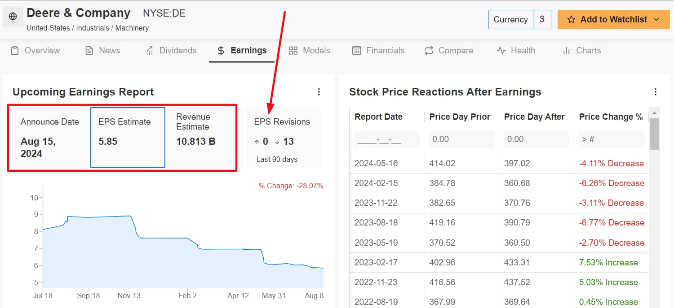
Task: Select the EPS Estimate card
Action: [x=128, y=137]
